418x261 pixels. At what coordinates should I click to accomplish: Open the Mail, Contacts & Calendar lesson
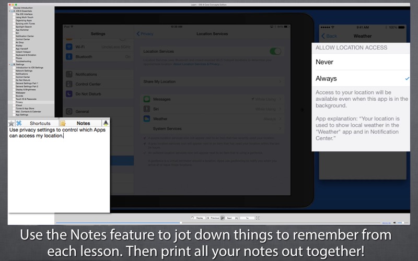point(28,112)
